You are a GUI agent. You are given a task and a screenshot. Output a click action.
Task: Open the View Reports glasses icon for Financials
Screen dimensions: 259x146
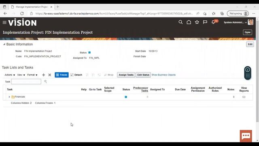pos(244,97)
